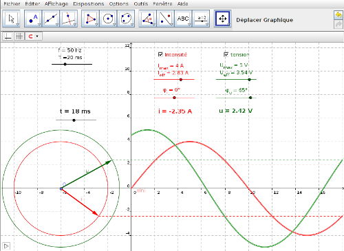This screenshot has height=251, width=344.
Task: Select the Circle with center tool
Action: click(108, 19)
